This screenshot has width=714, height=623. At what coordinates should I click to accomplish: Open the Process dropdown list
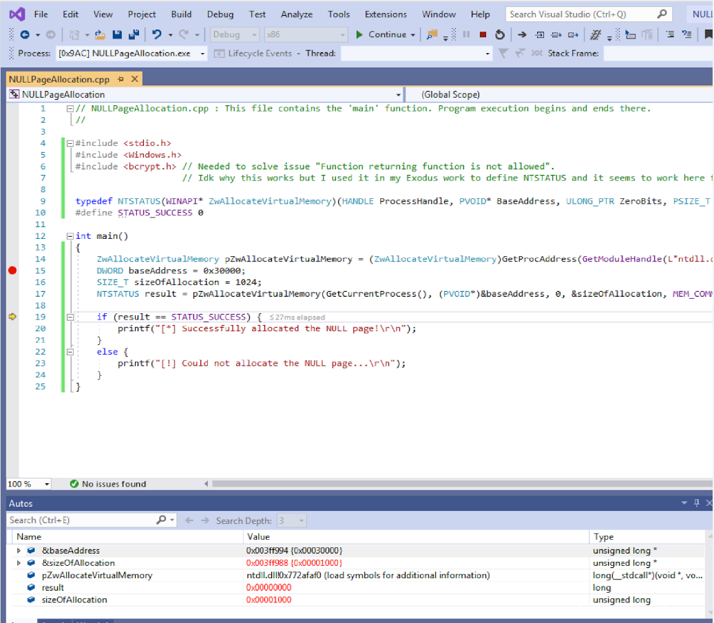(202, 54)
